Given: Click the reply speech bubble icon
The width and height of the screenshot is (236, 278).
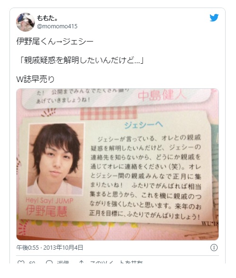Looking at the screenshot, I should point(49,262).
